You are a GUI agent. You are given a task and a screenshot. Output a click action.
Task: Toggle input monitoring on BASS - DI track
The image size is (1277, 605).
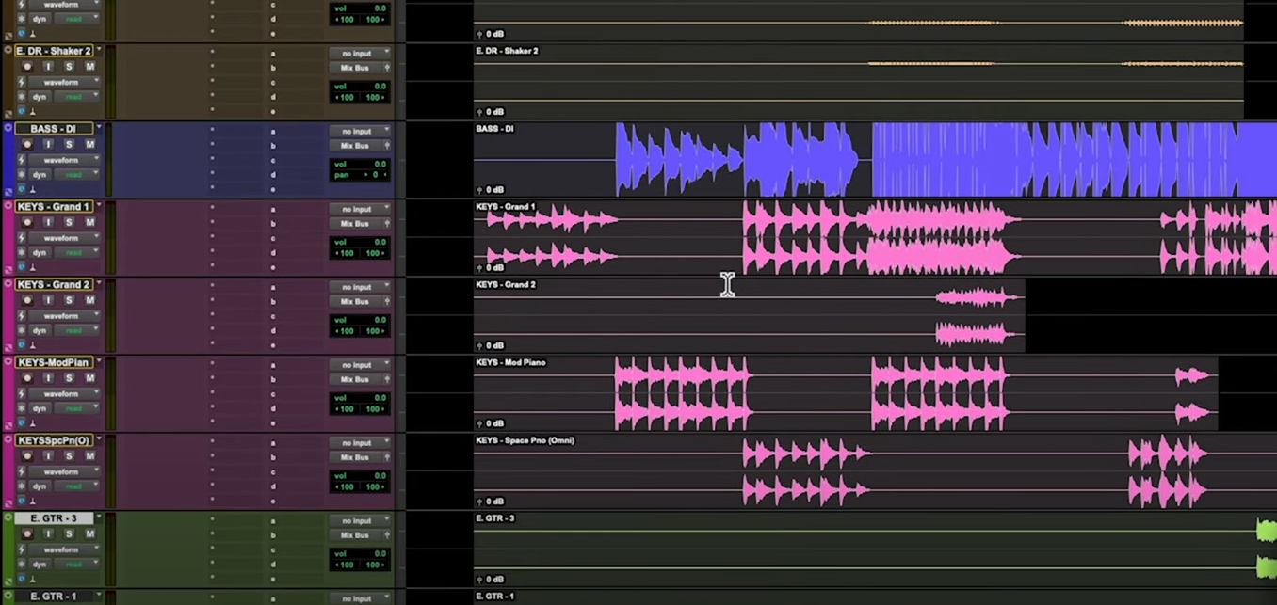point(48,144)
